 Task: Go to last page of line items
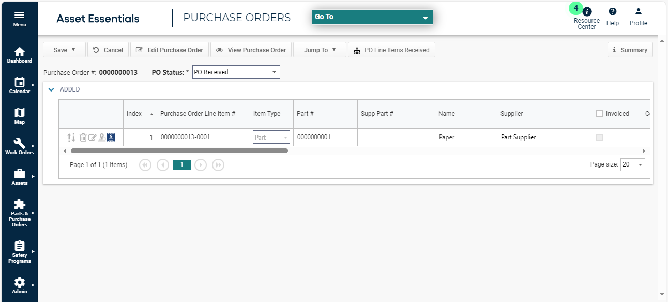(218, 165)
